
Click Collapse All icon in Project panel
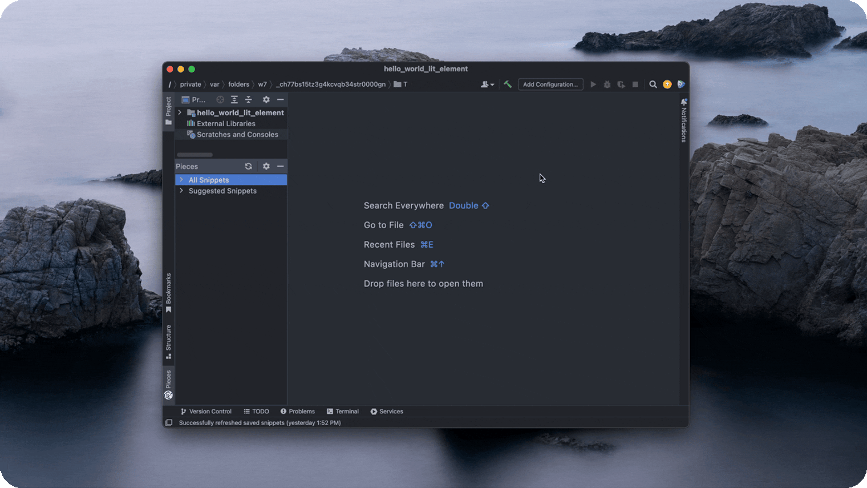click(x=249, y=99)
